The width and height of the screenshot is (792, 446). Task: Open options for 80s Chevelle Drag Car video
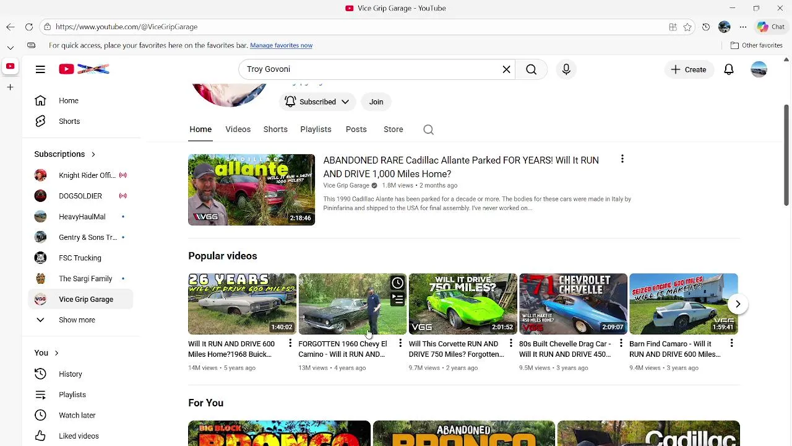621,343
